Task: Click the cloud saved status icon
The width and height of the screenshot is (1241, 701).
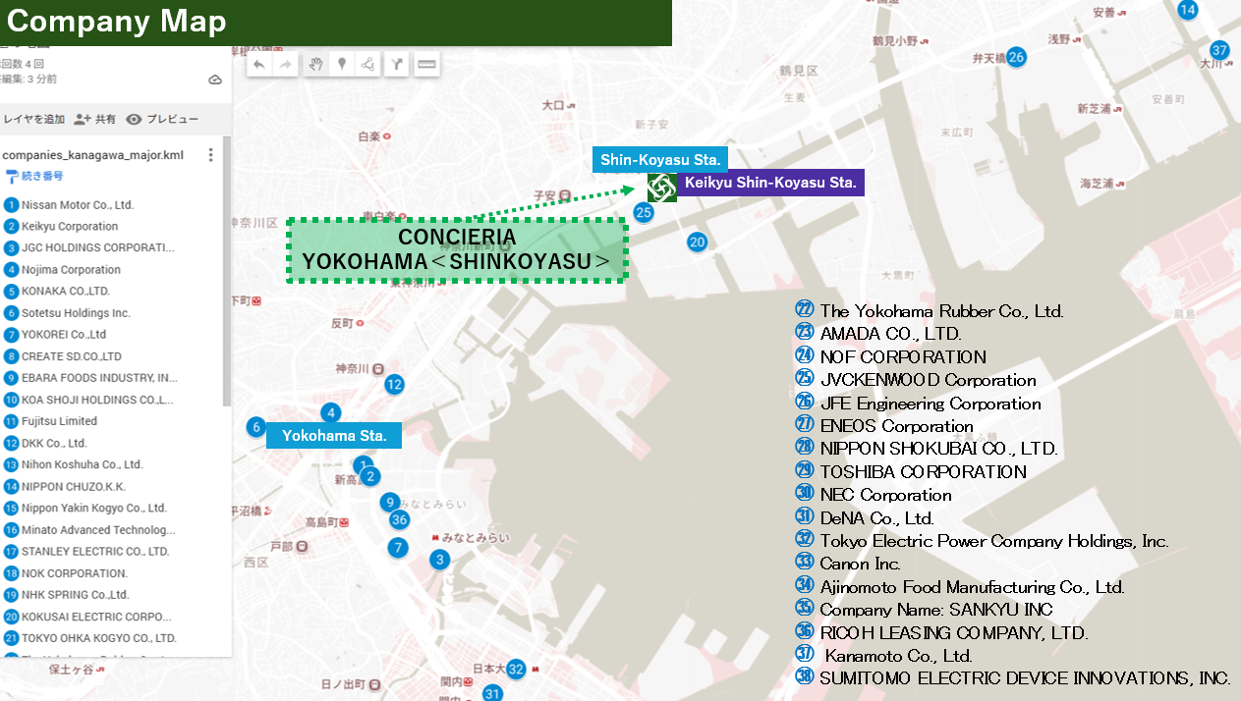Action: pos(215,80)
